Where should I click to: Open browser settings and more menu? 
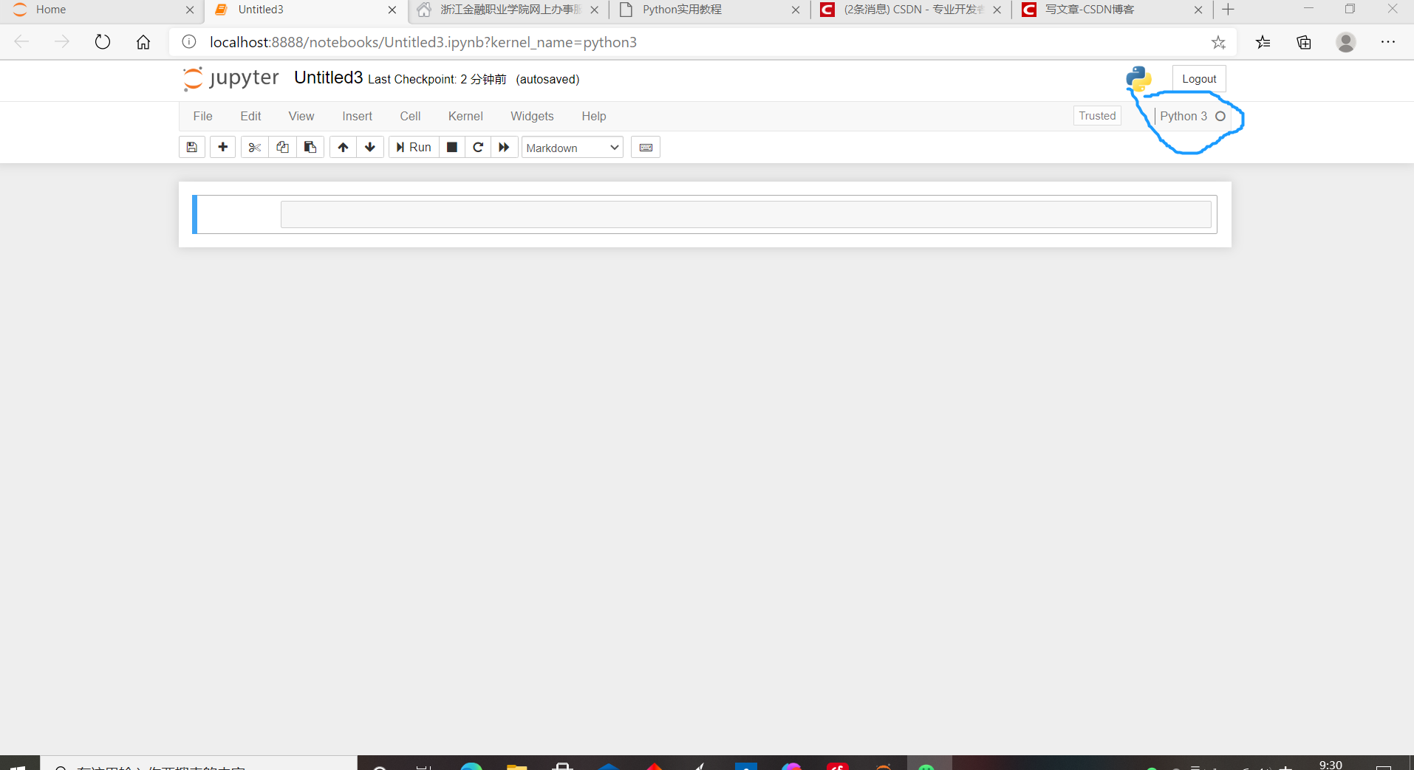pos(1388,42)
